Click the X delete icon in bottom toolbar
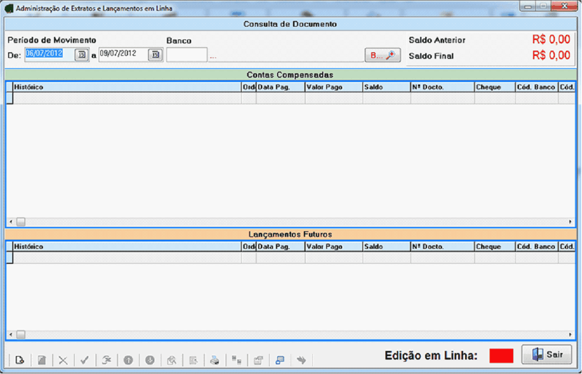582x374 pixels. (x=63, y=360)
